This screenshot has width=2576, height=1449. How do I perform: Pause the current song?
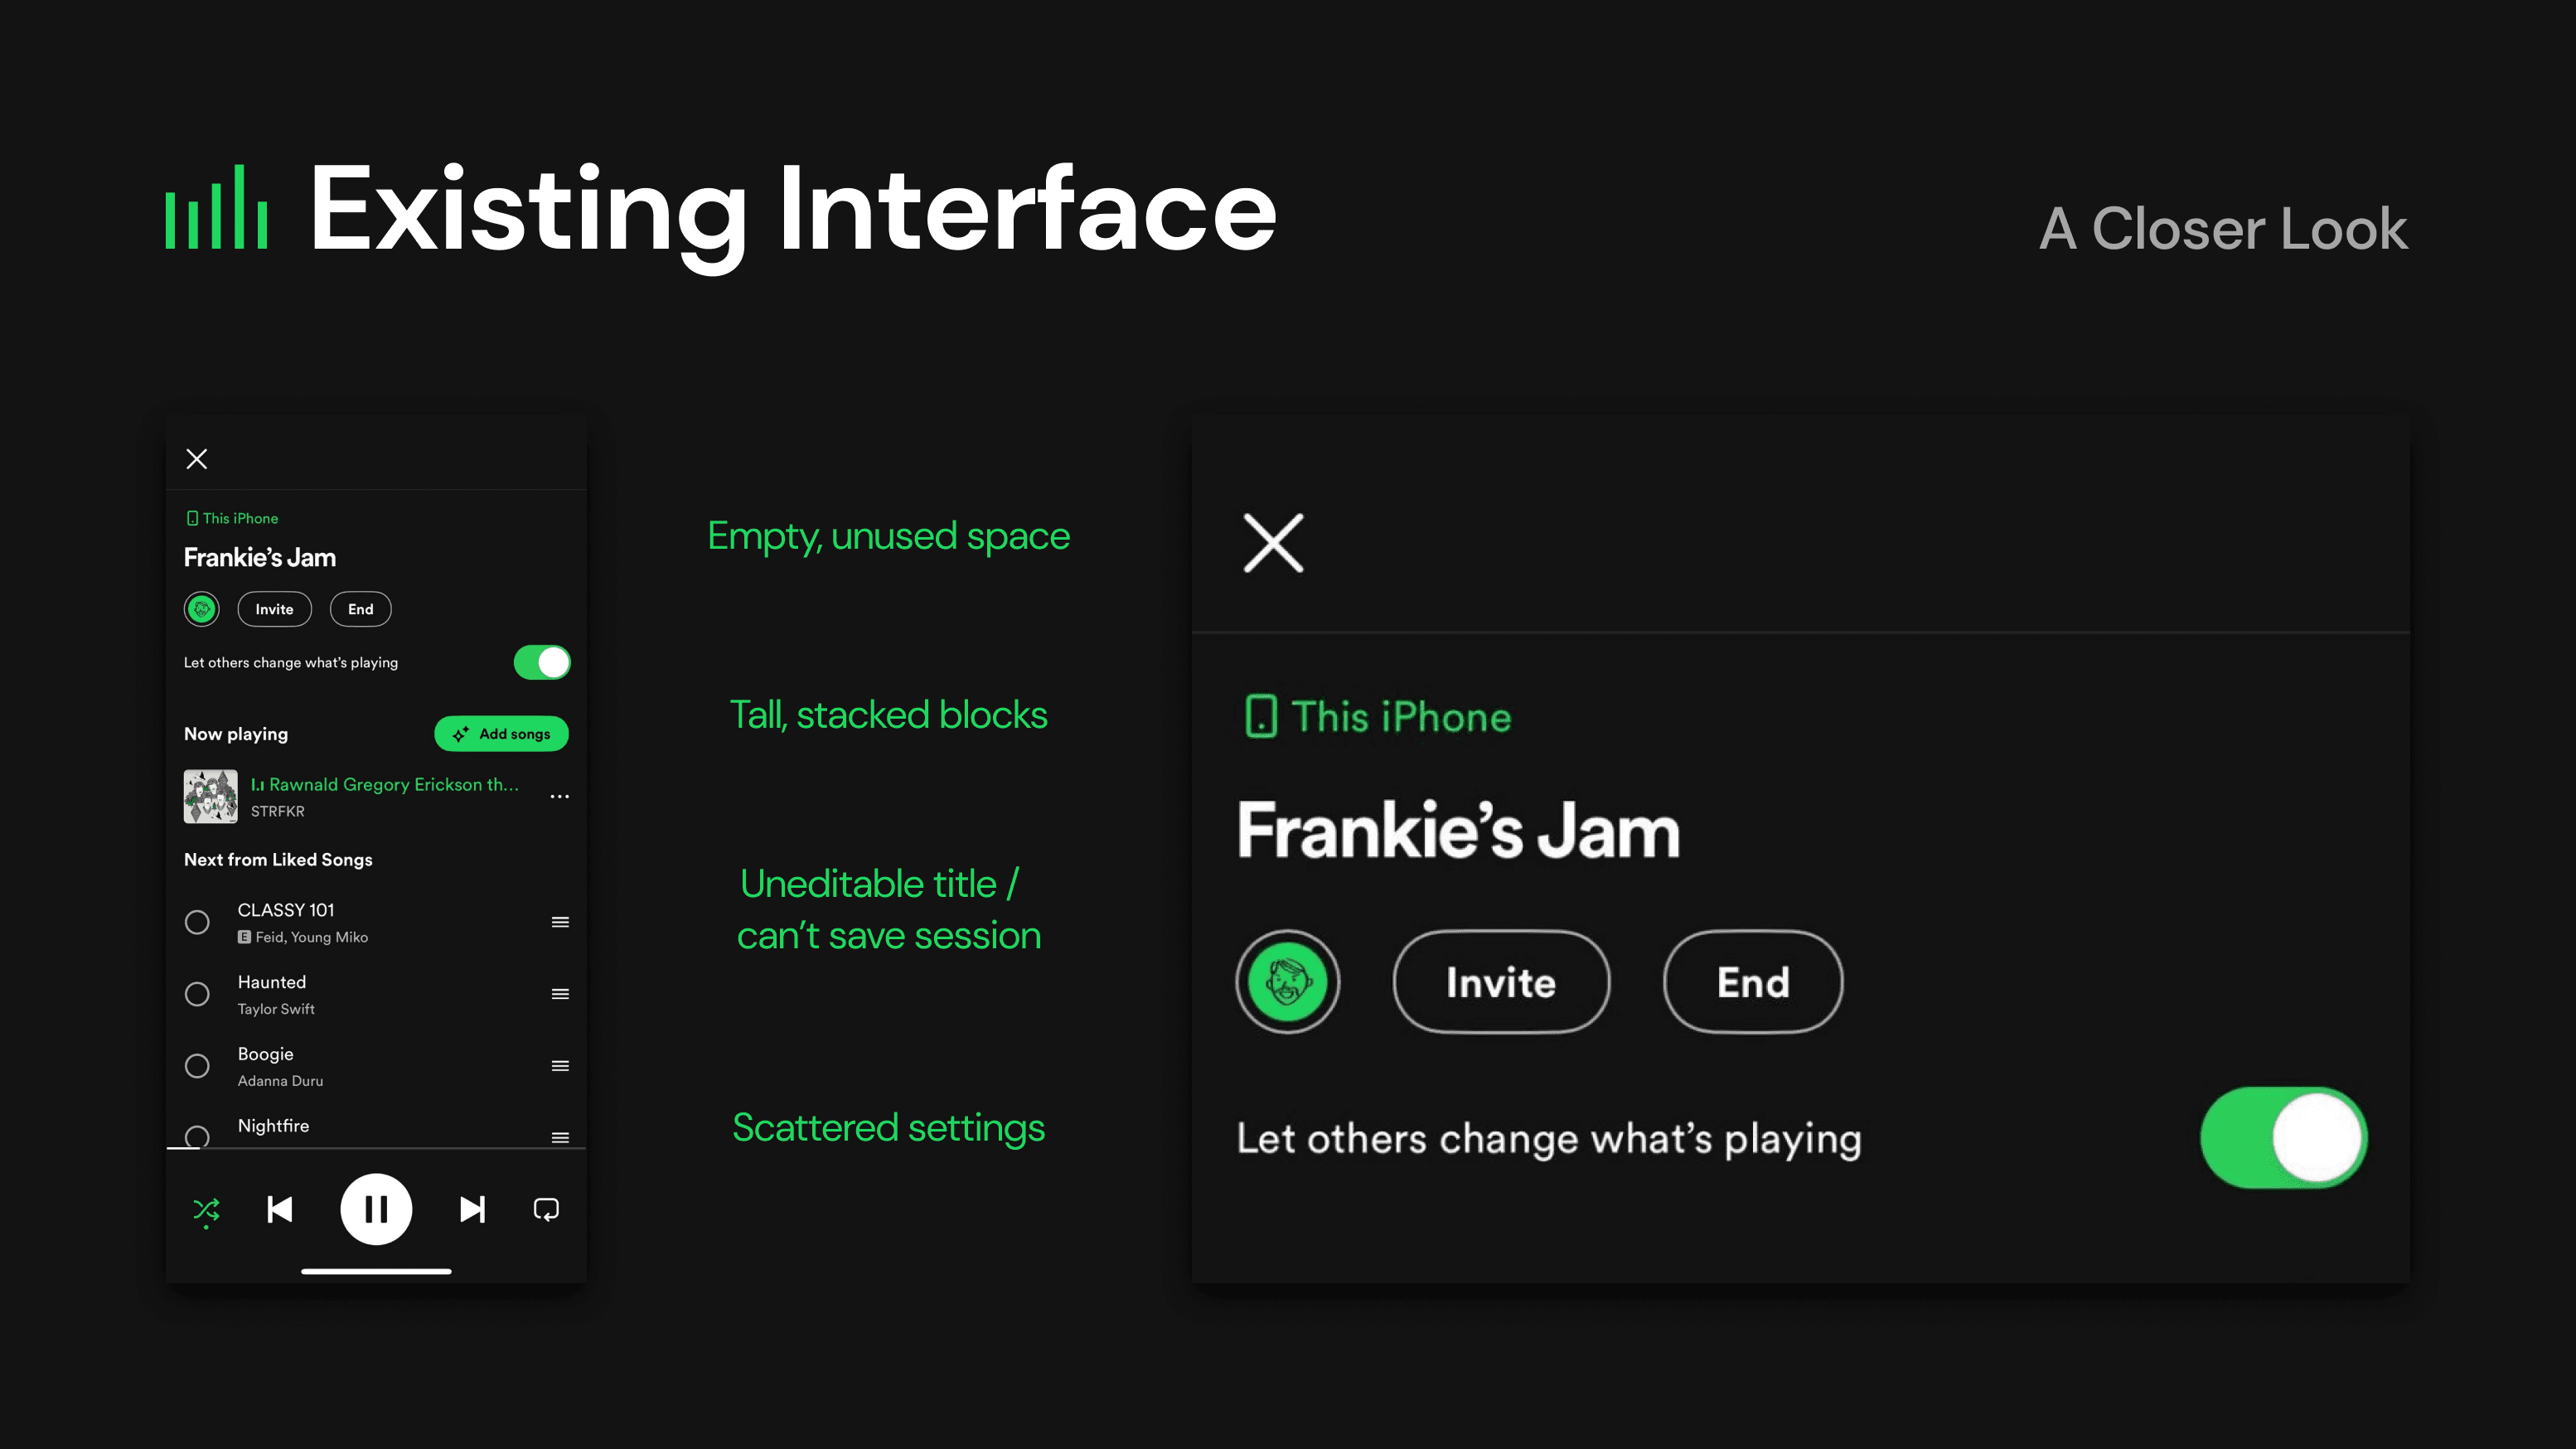click(x=376, y=1210)
